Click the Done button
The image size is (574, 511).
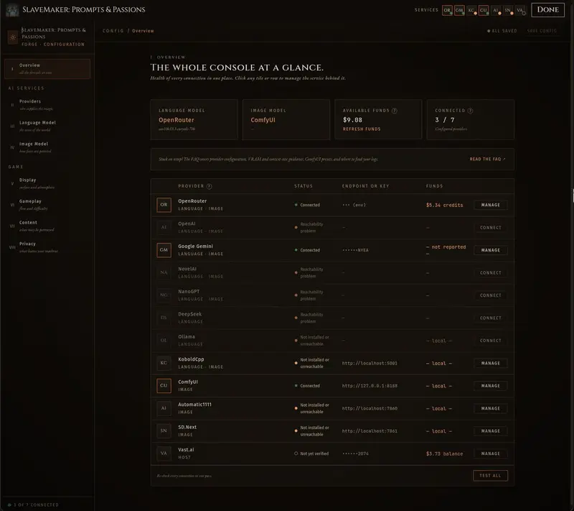[x=547, y=10]
